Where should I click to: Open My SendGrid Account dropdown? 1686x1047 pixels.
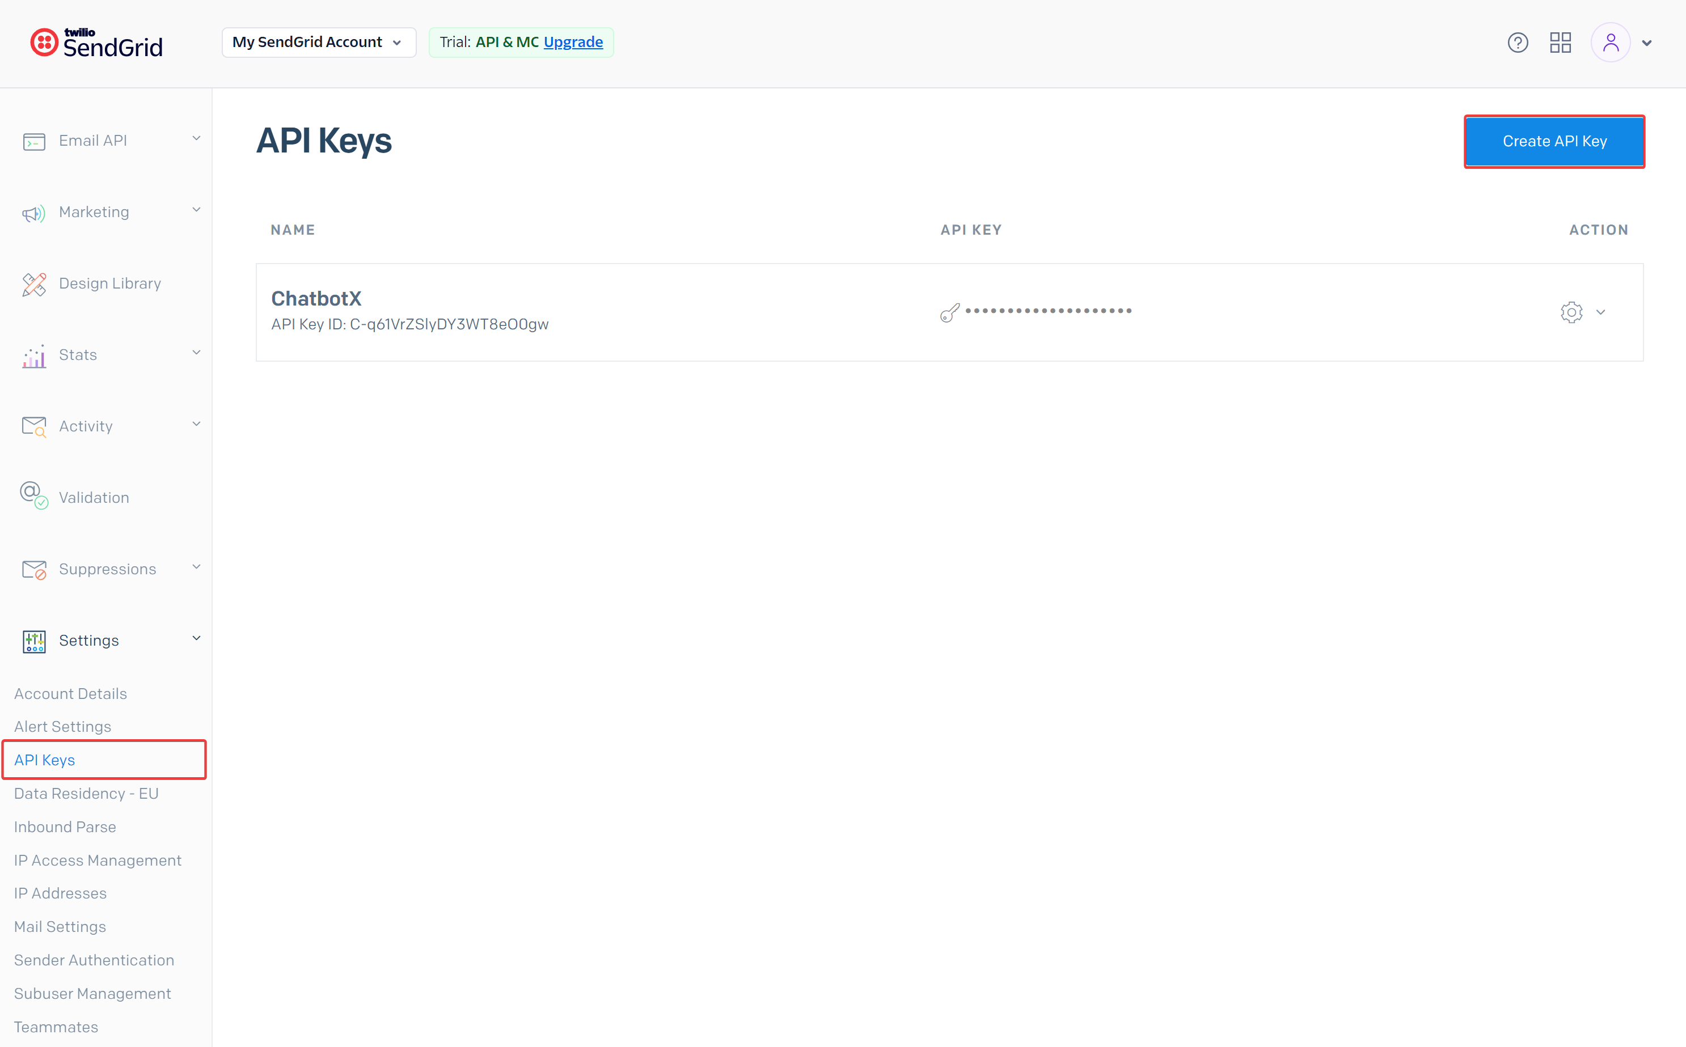(x=319, y=43)
